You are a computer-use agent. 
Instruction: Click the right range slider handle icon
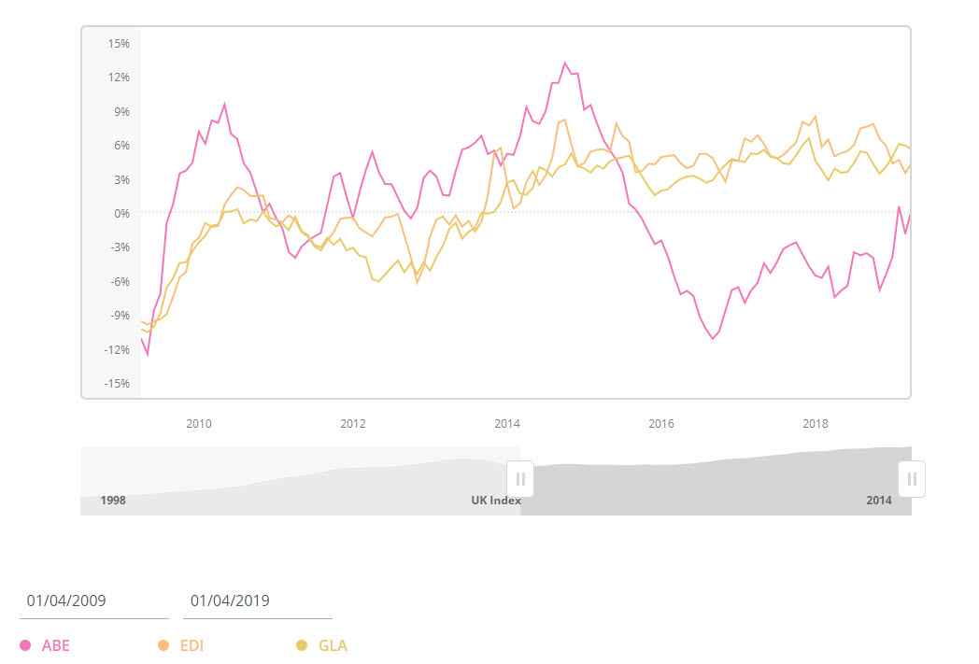[911, 478]
